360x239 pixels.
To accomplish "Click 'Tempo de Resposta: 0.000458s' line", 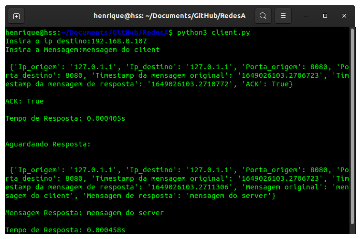I will pos(65,230).
